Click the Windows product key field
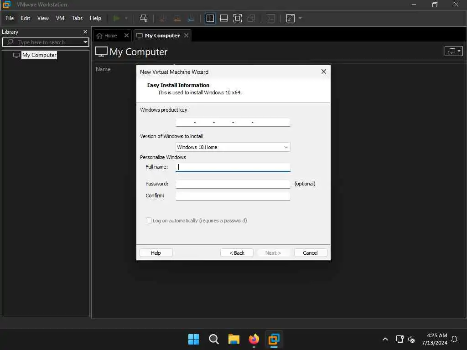This screenshot has height=350, width=467. pos(233,122)
